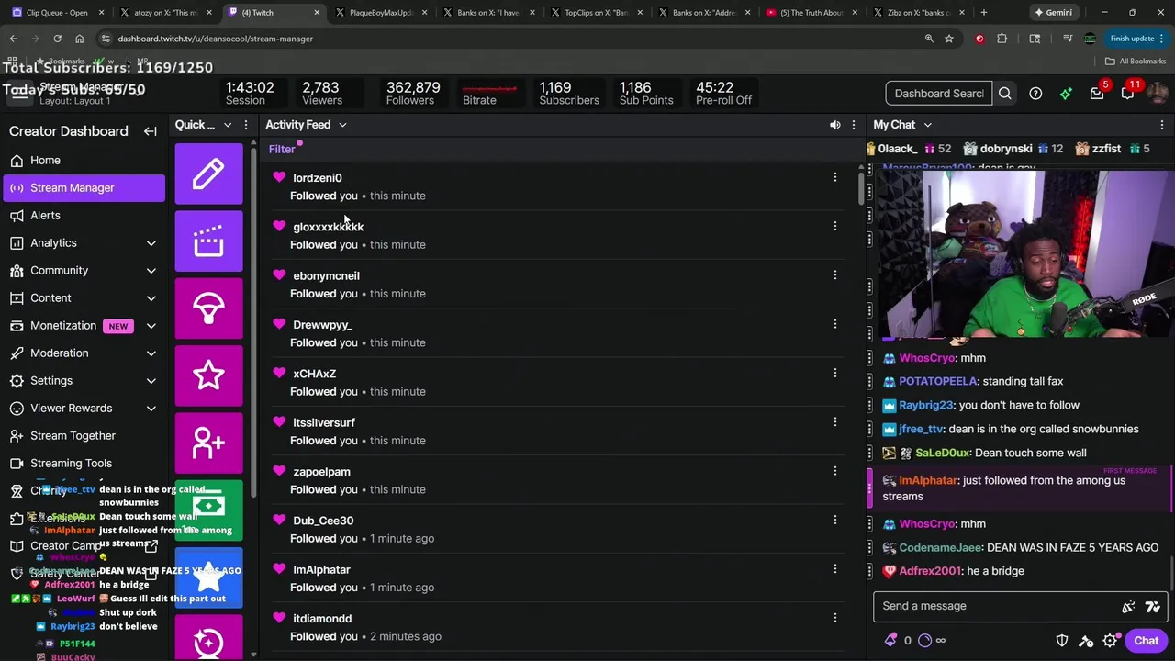Click the pink parachute Raid Channel quick action
This screenshot has height=661, width=1175.
pyautogui.click(x=208, y=308)
